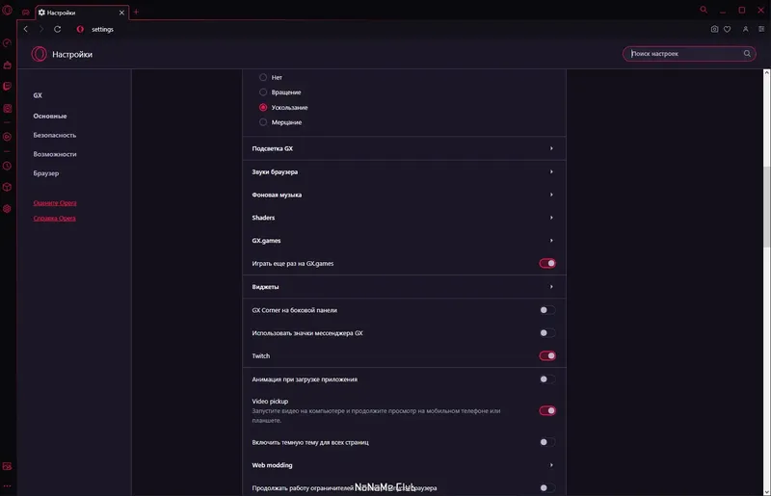The width and height of the screenshot is (771, 496).
Task: Open settings gear icon in sidebar
Action: pos(7,208)
